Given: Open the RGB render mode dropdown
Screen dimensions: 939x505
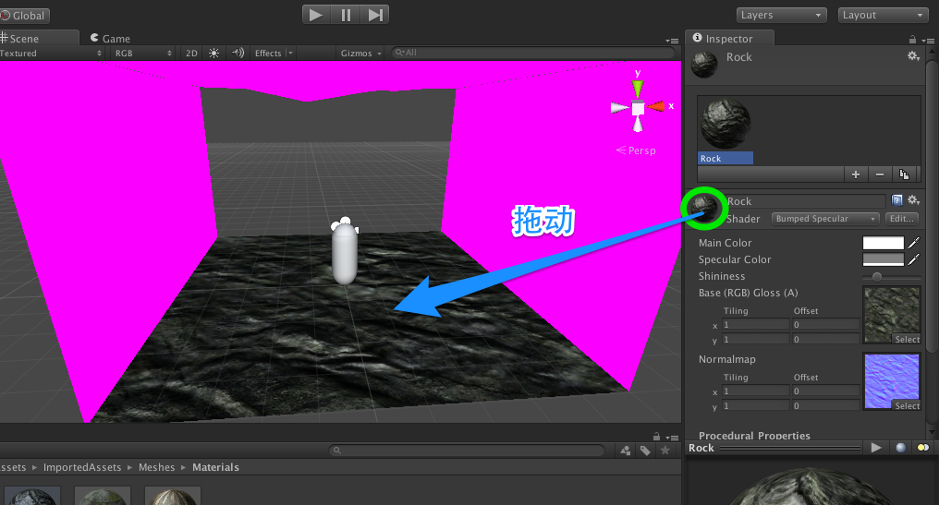Looking at the screenshot, I should tap(143, 54).
